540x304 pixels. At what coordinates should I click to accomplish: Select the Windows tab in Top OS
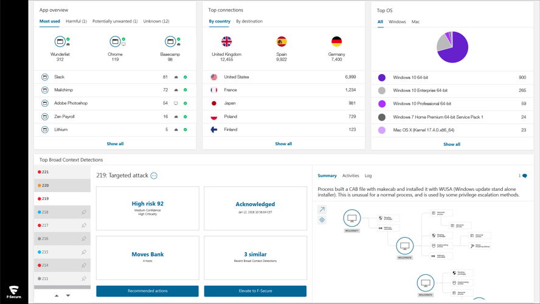[397, 22]
